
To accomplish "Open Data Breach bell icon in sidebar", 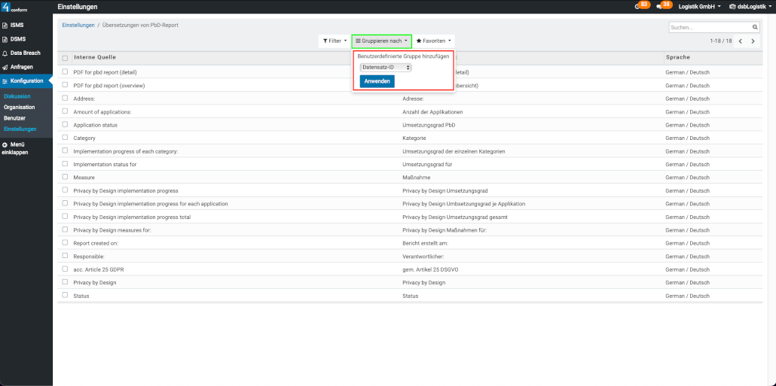I will pyautogui.click(x=5, y=53).
